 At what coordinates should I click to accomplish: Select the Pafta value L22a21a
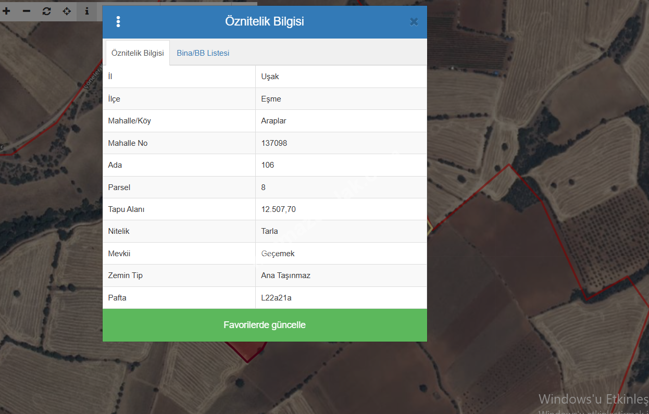(x=276, y=298)
